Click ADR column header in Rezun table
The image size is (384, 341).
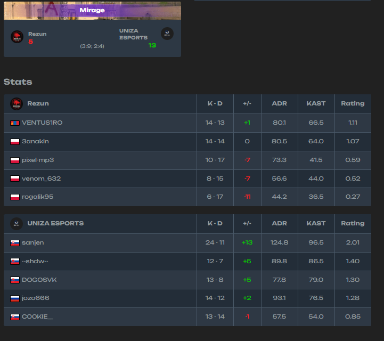tap(279, 103)
